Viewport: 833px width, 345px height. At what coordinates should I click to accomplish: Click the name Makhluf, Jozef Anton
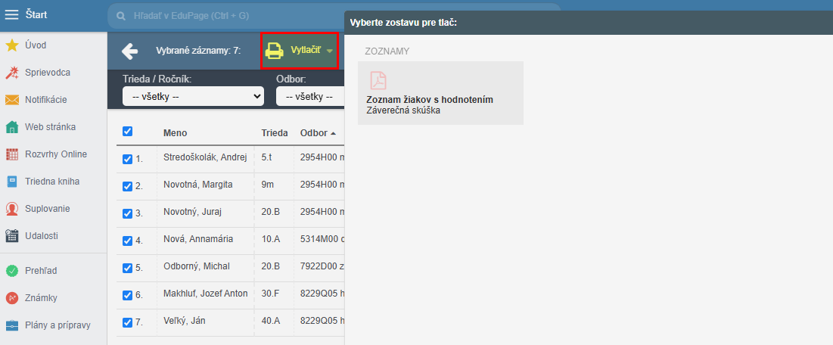point(206,294)
